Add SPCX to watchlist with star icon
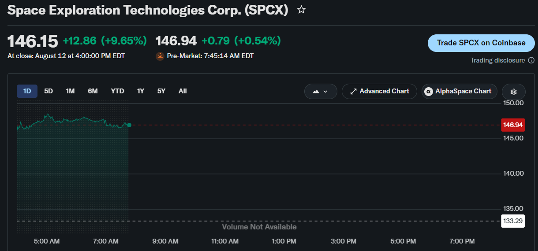 click(301, 10)
